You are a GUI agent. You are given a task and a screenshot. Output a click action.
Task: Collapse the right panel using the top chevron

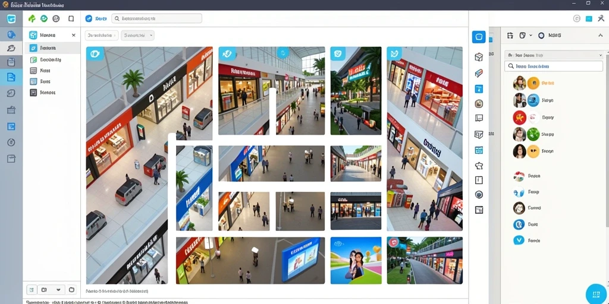pyautogui.click(x=600, y=35)
